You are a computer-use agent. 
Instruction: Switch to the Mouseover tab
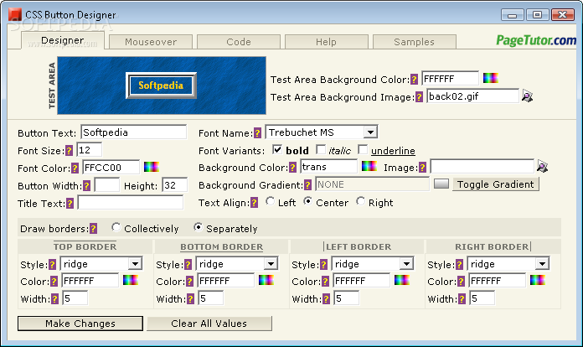pos(151,42)
